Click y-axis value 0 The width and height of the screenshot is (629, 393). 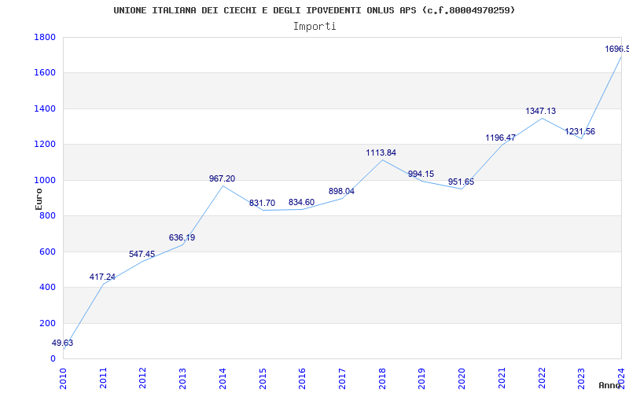pyautogui.click(x=53, y=359)
